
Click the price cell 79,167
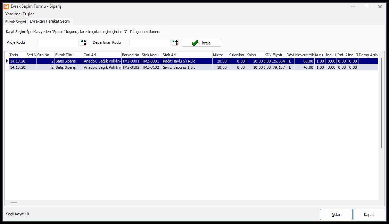tap(279, 67)
